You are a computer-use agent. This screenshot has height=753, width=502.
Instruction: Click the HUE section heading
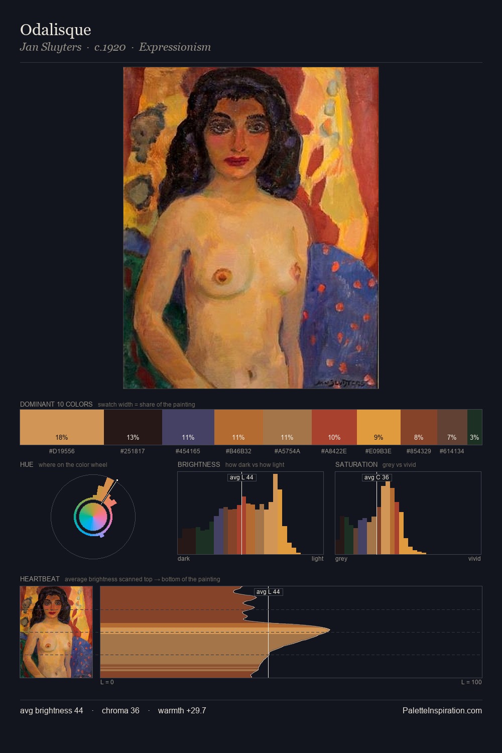click(27, 465)
